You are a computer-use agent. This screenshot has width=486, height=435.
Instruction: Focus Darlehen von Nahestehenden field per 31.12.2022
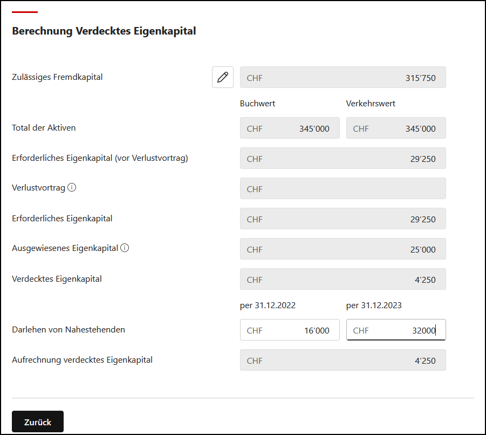(x=290, y=330)
